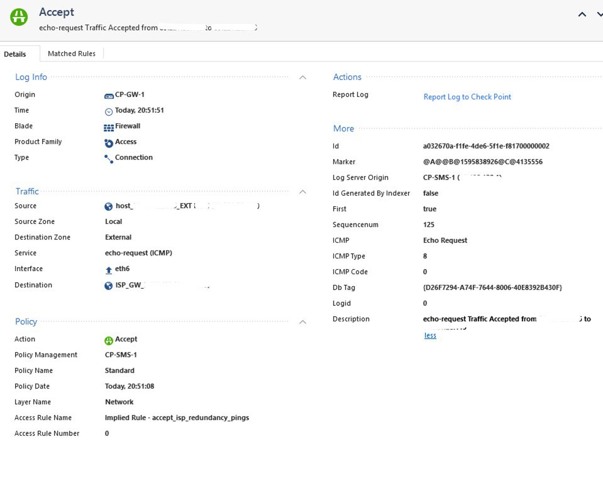Select the Layer Name value Network
Viewport: 603px width, 478px height.
click(119, 403)
